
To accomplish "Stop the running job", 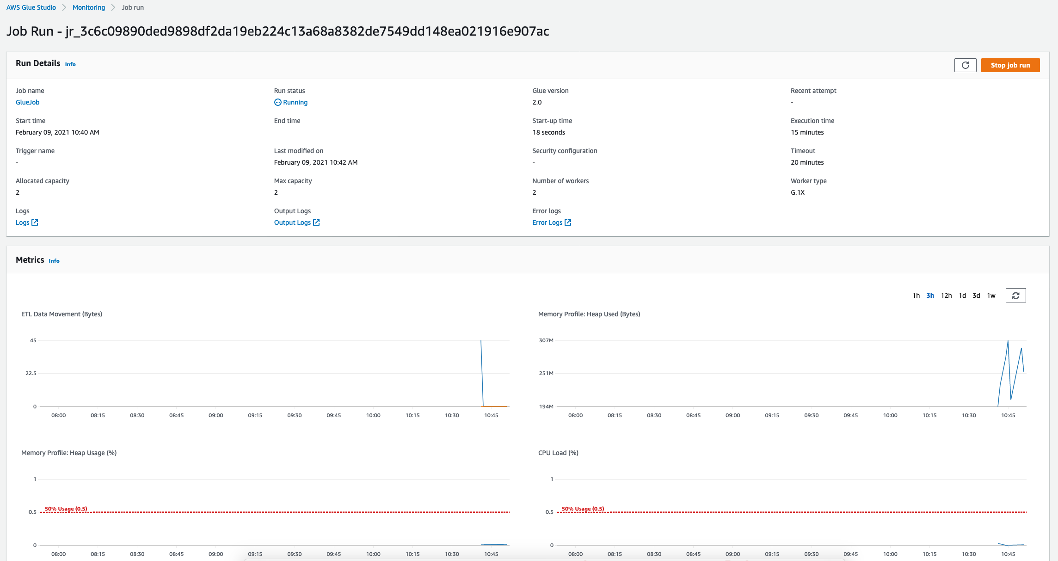I will (1010, 65).
